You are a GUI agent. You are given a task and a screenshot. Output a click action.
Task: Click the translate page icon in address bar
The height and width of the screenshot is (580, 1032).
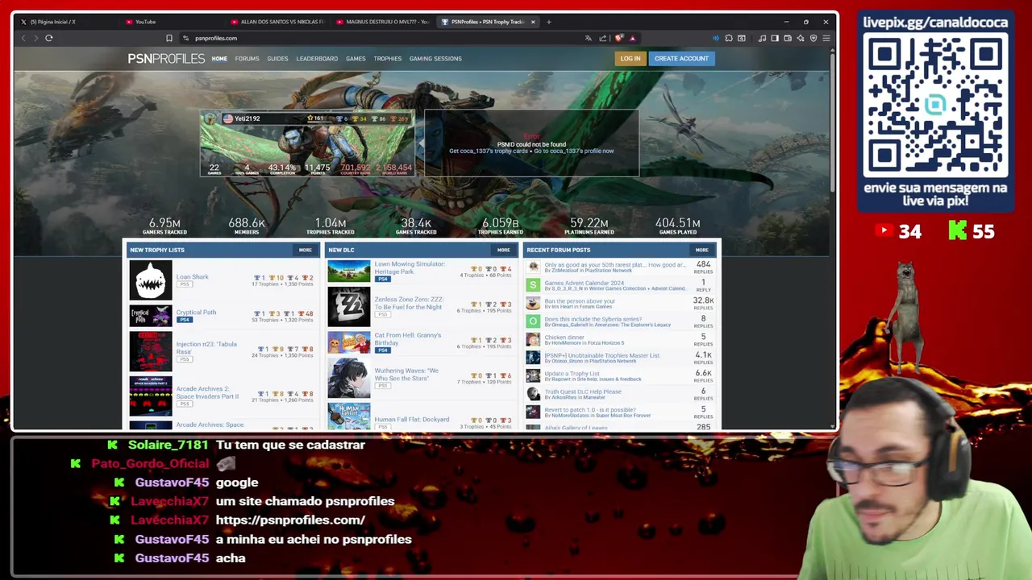(x=589, y=38)
